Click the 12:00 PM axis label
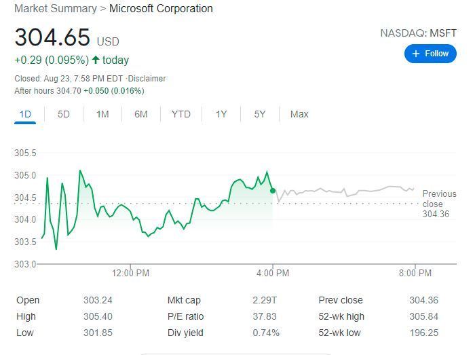 pos(130,274)
